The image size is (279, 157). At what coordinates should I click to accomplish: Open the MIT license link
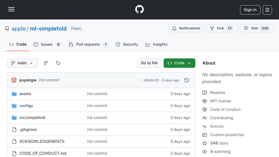[221, 101]
